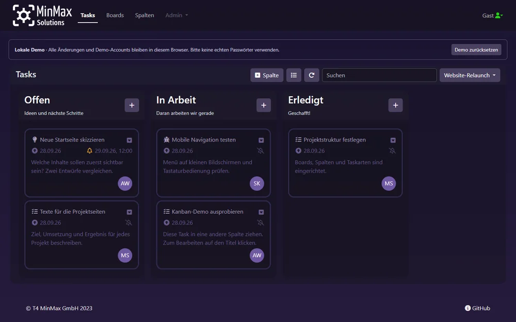The image size is (516, 322).
Task: Focus the Suchen search field
Action: pyautogui.click(x=379, y=75)
